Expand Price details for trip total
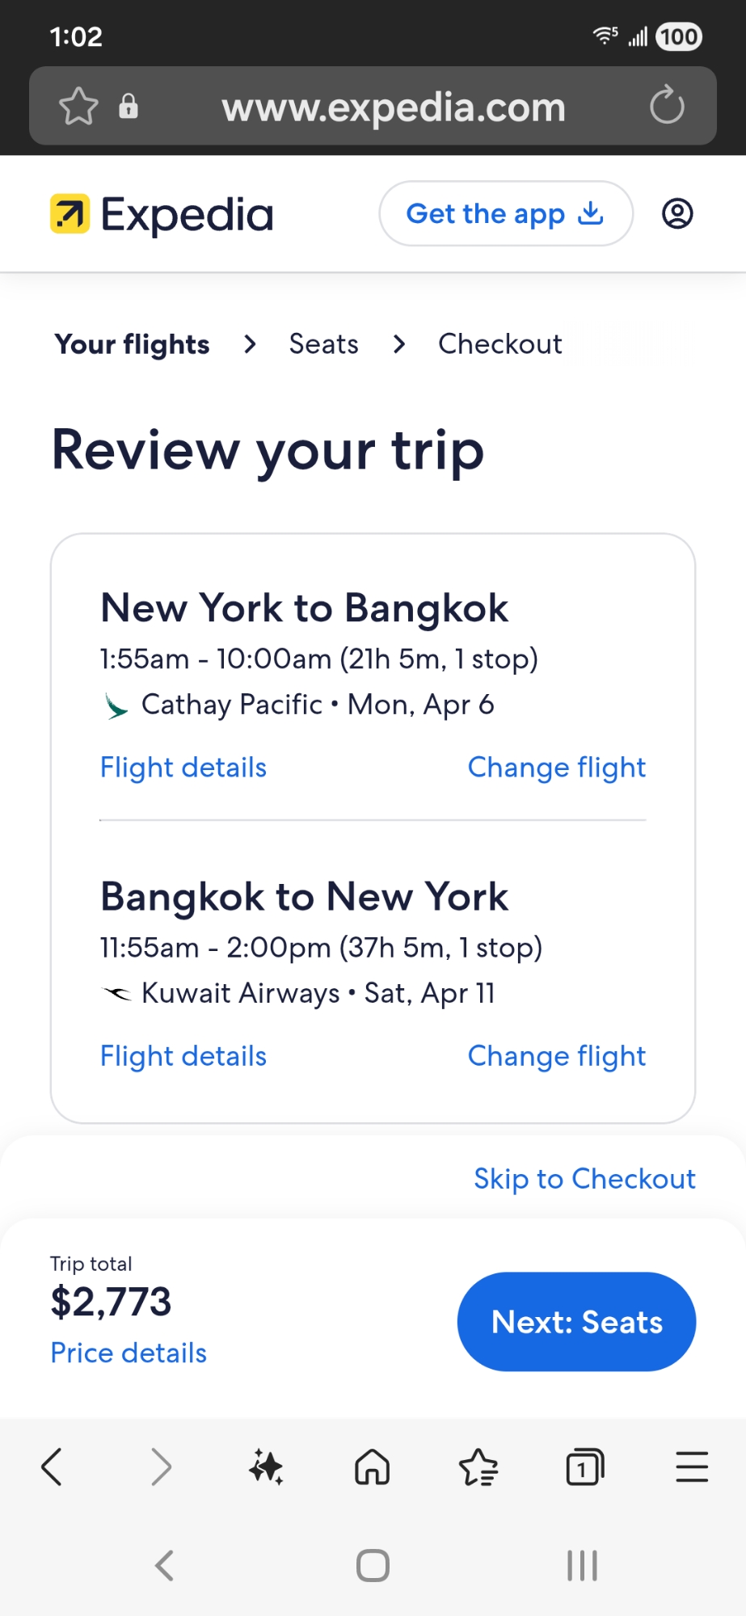The height and width of the screenshot is (1616, 746). [129, 1353]
